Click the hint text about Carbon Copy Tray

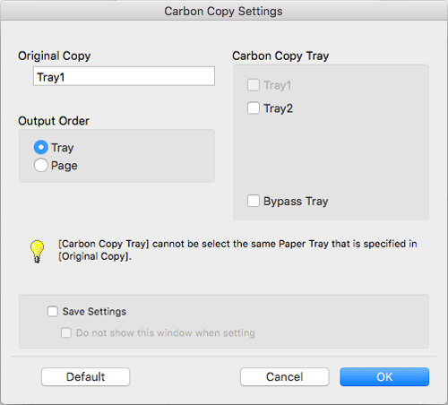(237, 250)
